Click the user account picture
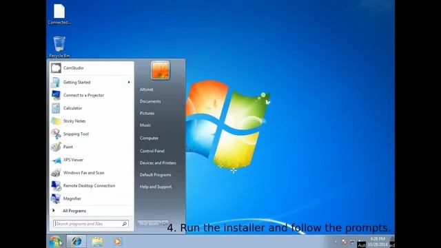 coord(161,70)
